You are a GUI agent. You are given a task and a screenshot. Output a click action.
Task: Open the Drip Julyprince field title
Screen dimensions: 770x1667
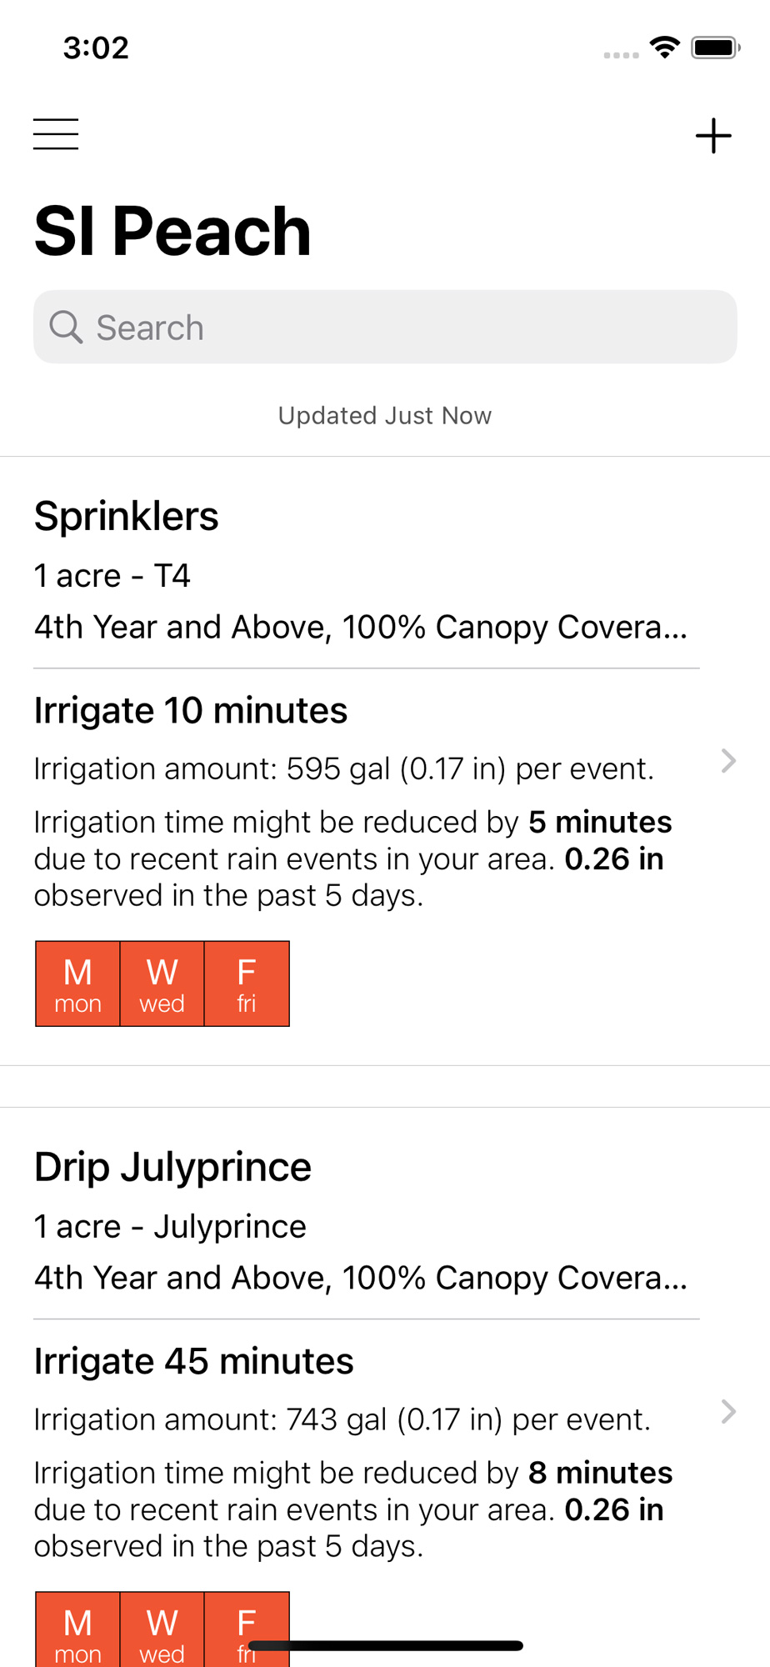pyautogui.click(x=172, y=1167)
